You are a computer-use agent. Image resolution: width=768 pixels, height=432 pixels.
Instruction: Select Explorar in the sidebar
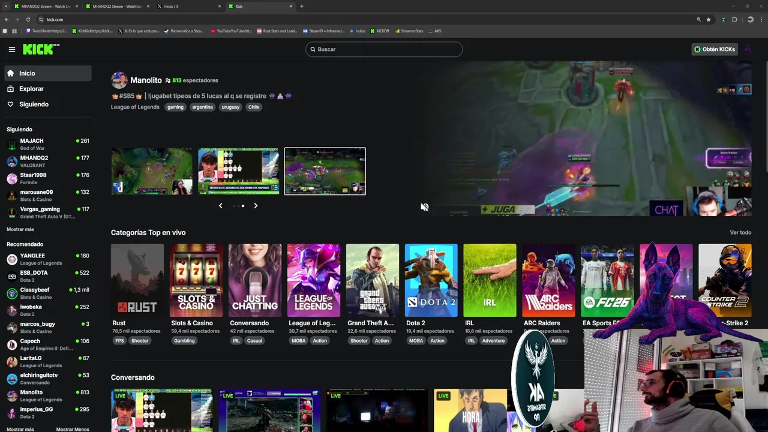48,89
